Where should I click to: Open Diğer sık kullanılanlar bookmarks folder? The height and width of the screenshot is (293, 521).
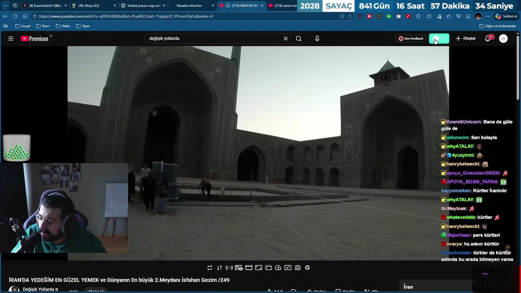point(498,26)
